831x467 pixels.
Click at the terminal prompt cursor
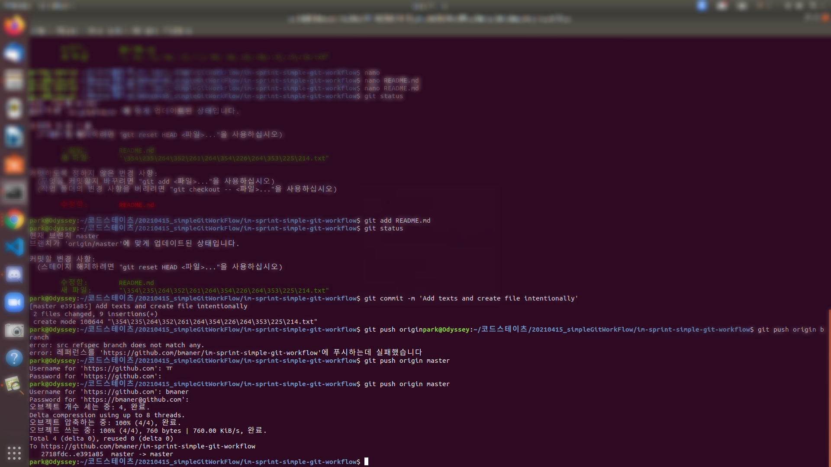[x=366, y=461]
